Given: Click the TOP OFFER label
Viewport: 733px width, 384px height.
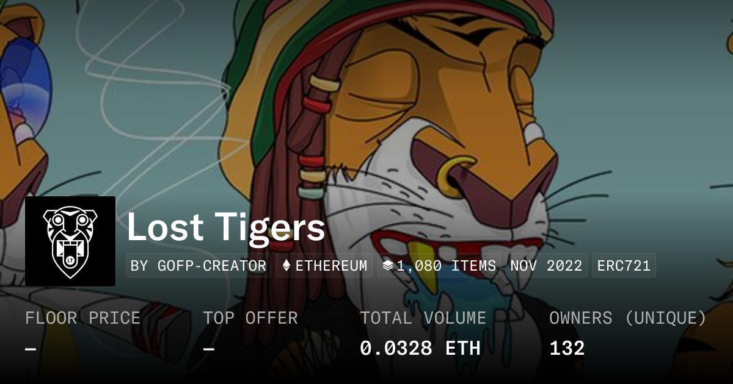Looking at the screenshot, I should [250, 318].
